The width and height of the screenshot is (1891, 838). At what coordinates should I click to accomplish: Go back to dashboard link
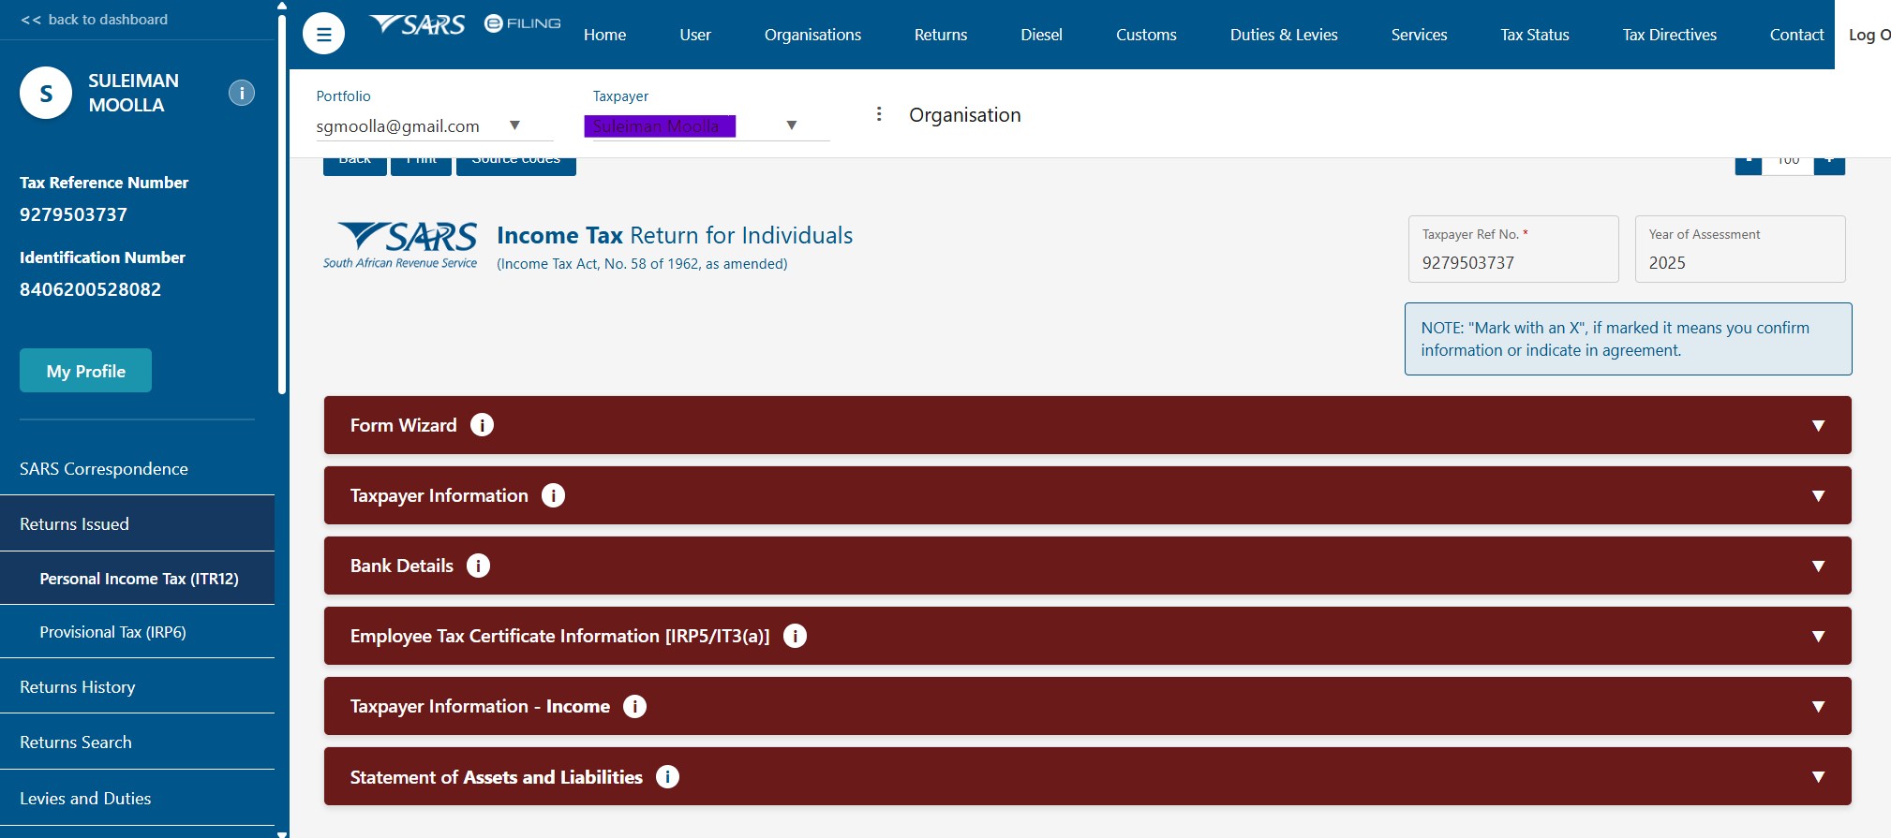click(94, 19)
